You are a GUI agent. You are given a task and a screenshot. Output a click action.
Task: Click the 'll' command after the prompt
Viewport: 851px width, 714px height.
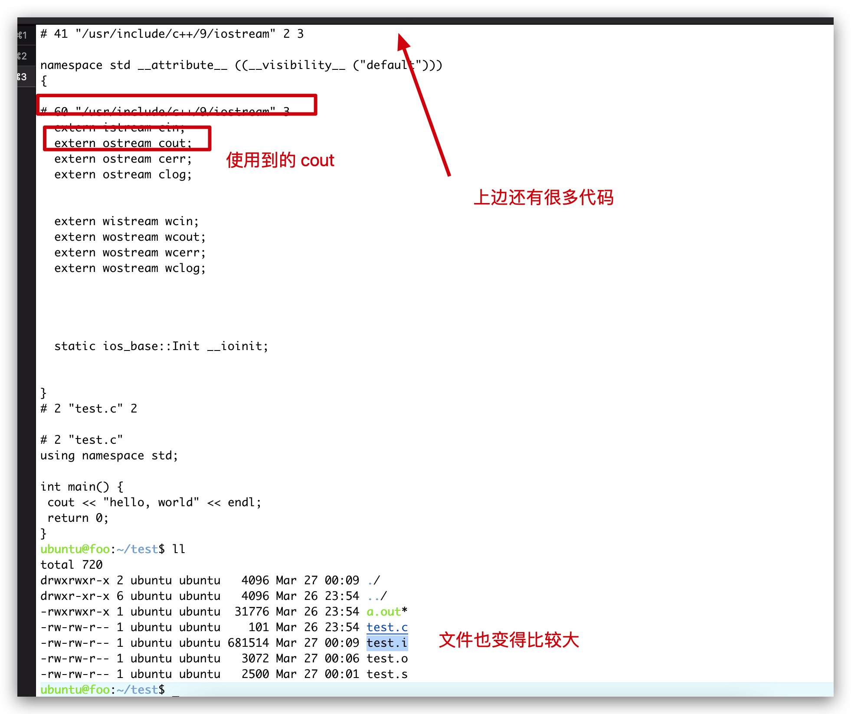(x=179, y=549)
